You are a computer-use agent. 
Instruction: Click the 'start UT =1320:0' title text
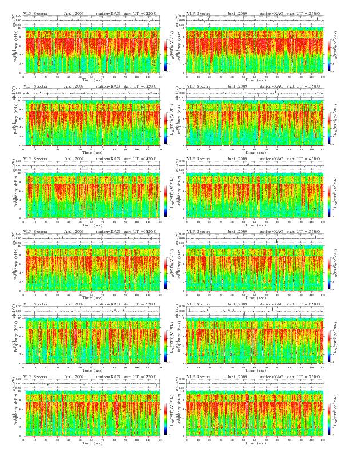[140, 86]
